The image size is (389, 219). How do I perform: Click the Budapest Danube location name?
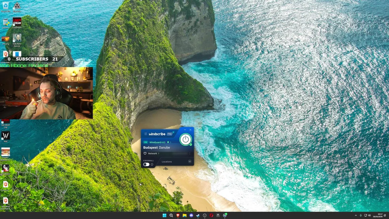pyautogui.click(x=157, y=148)
